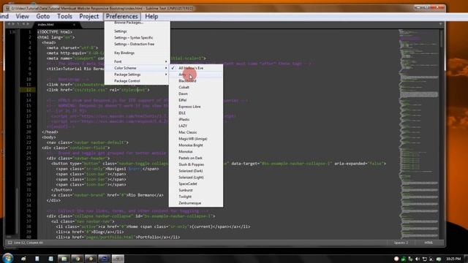468x263 pixels.
Task: Click the minimap code overview
Action: coord(419,134)
